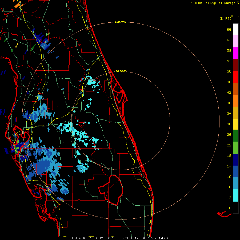Click the [K FT] units label
This screenshot has width=240, height=240.
click(225, 18)
